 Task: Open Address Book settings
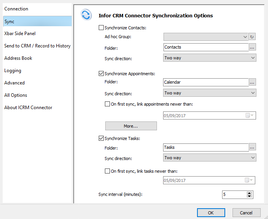[18, 58]
